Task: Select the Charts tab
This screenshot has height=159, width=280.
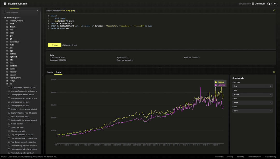Action: 58,72
